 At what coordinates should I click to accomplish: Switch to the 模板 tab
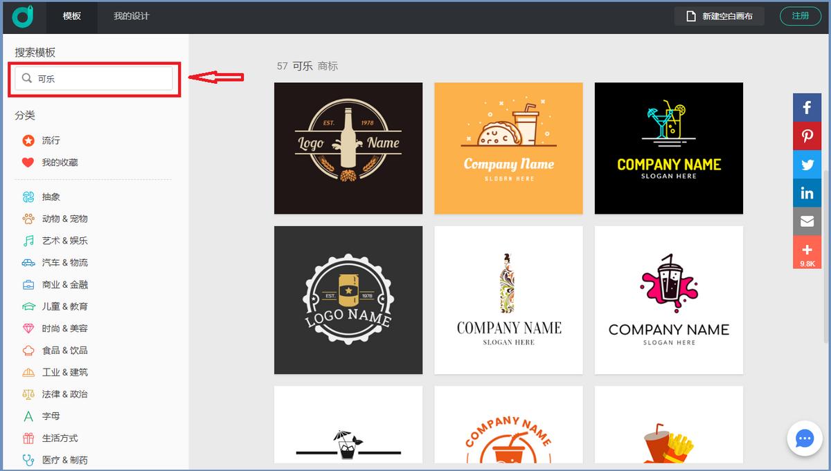coord(72,16)
